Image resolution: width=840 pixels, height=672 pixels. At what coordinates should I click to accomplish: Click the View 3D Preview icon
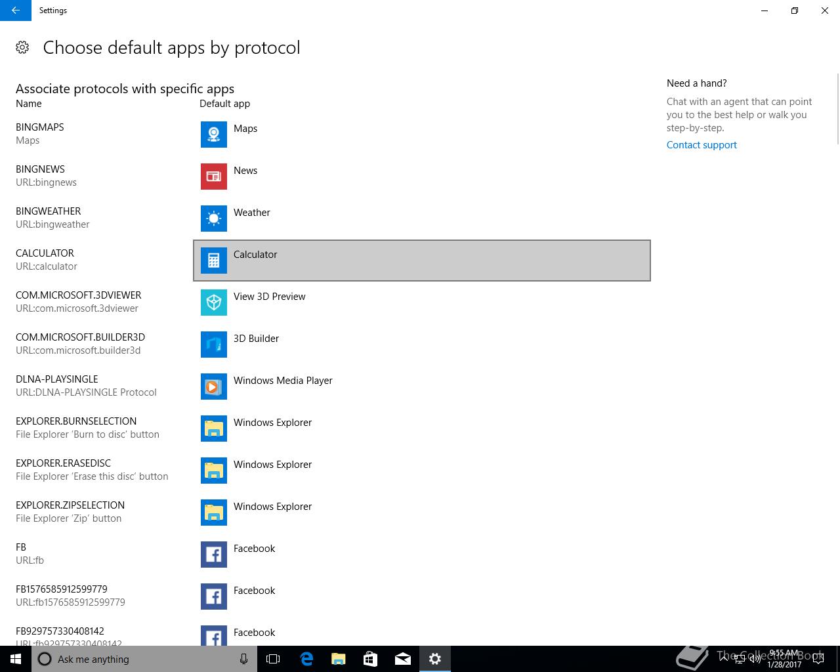(x=214, y=303)
